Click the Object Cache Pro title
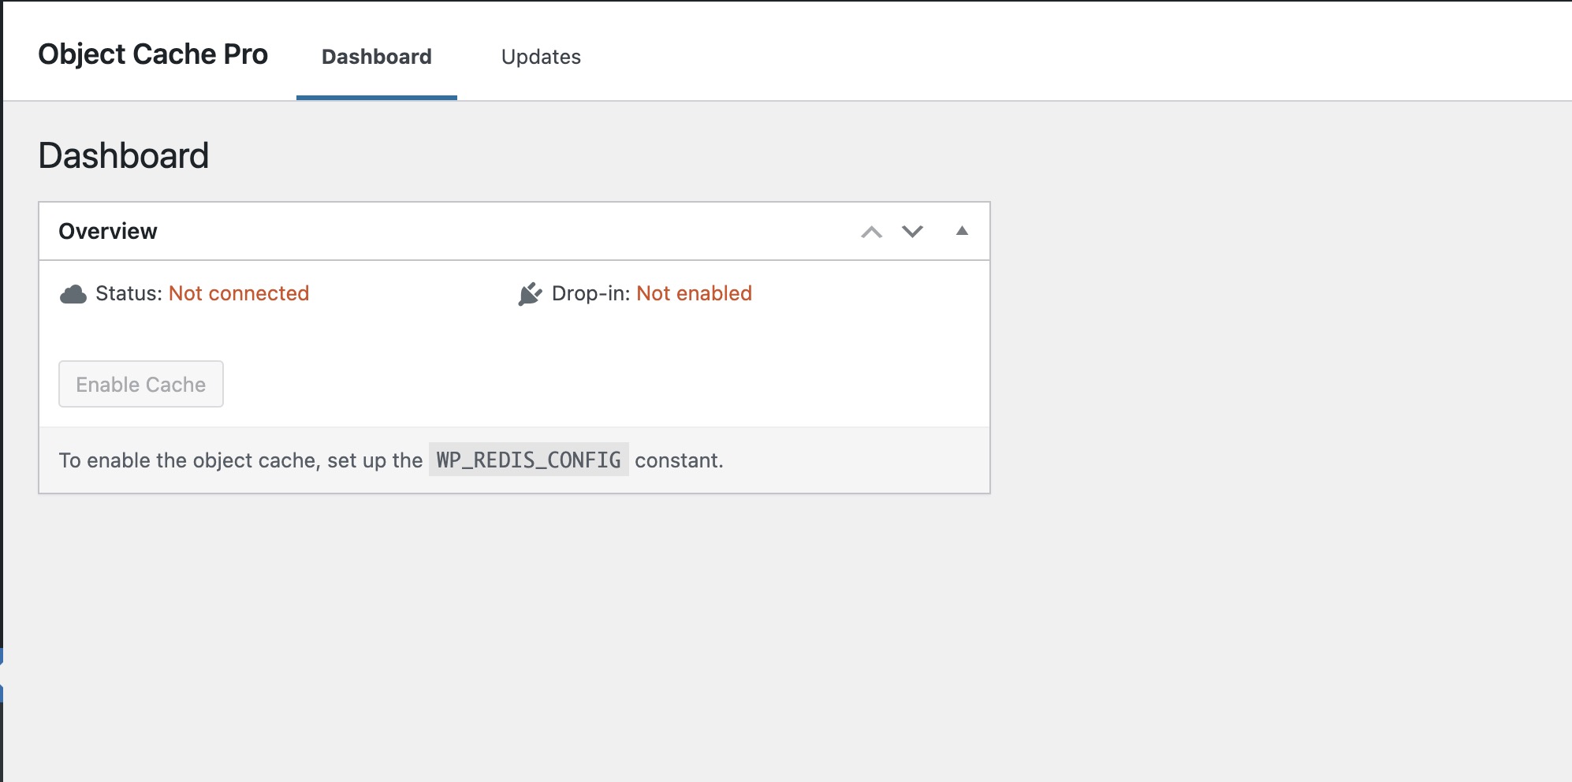The height and width of the screenshot is (782, 1572). tap(153, 54)
